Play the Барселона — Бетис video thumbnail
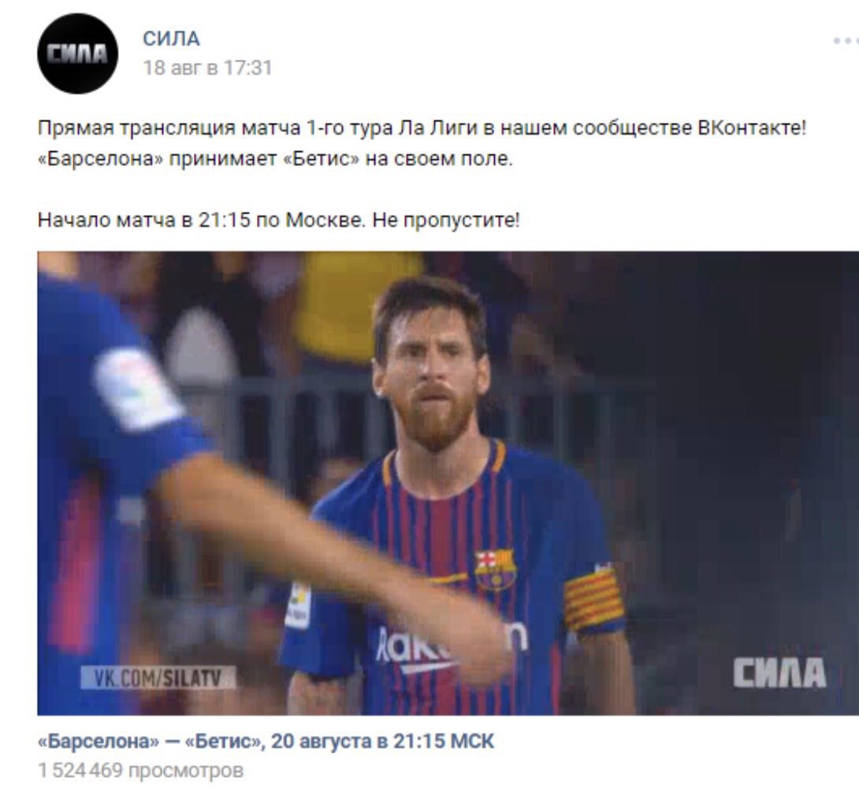 (448, 483)
